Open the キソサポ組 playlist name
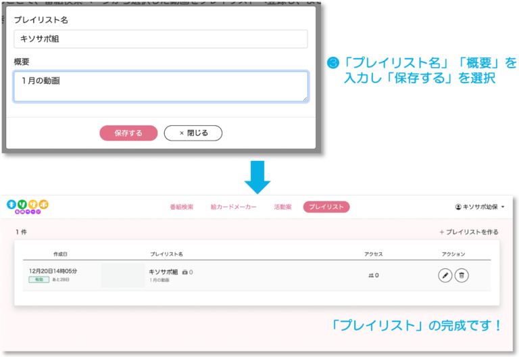Screen dimensions: 519x357 (x=163, y=272)
